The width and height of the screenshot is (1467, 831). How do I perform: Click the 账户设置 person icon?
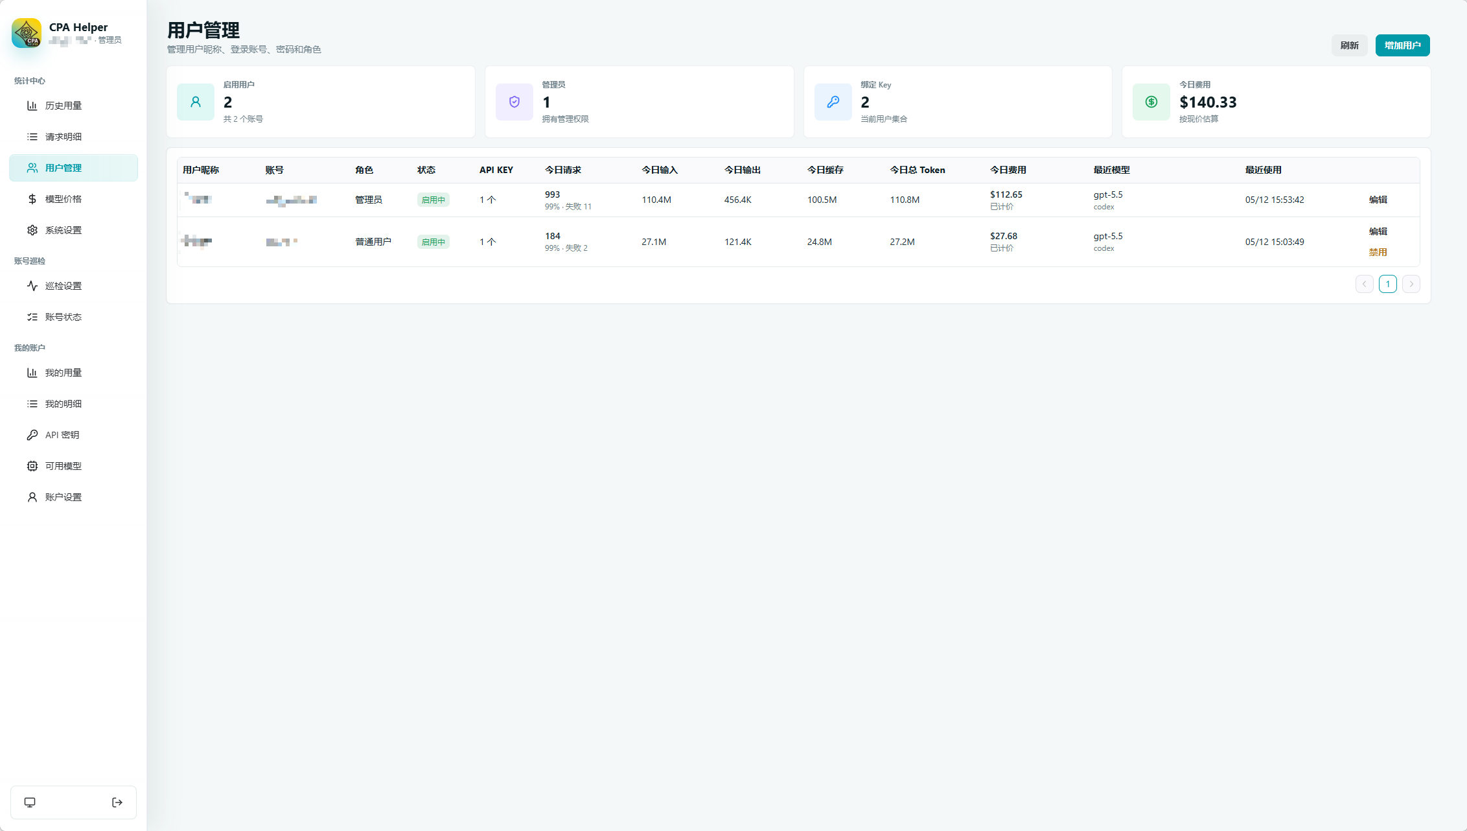point(32,497)
